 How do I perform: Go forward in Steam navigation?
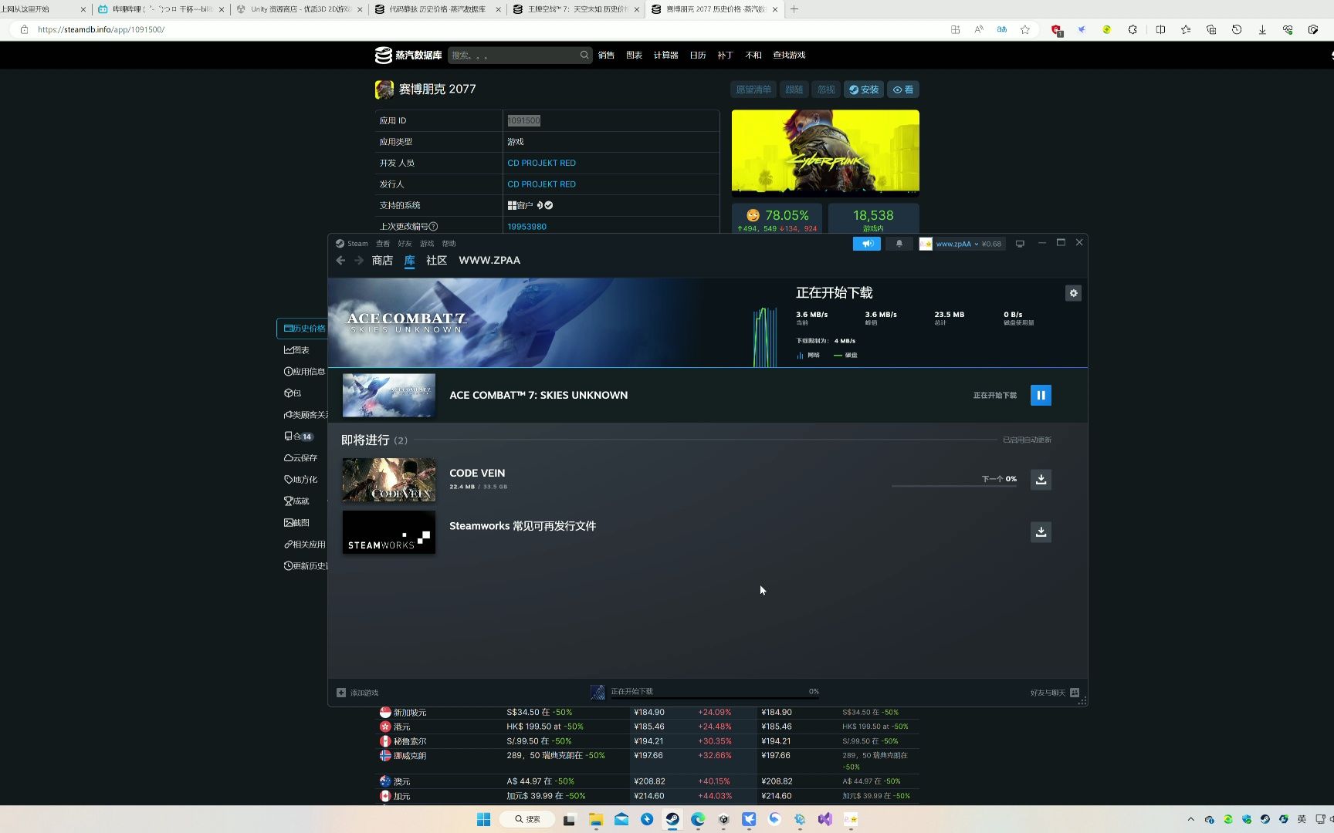click(x=359, y=261)
